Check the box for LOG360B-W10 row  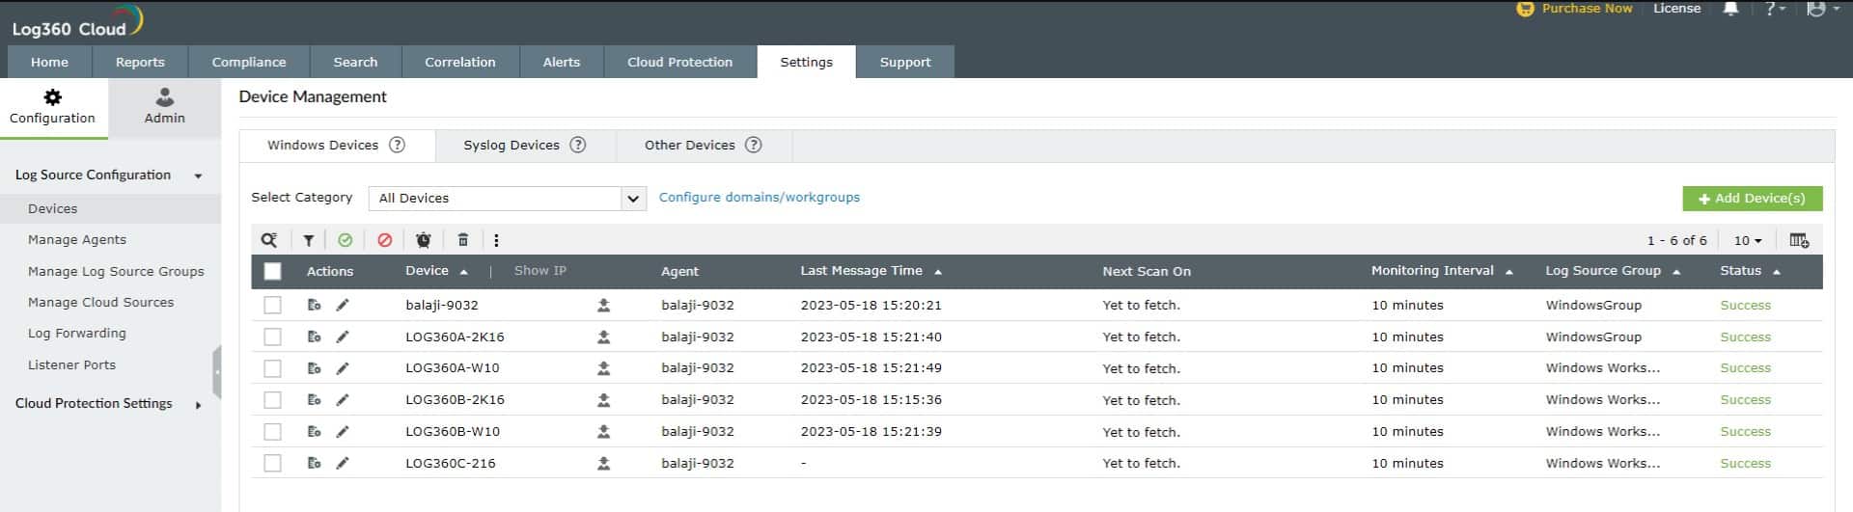click(273, 431)
